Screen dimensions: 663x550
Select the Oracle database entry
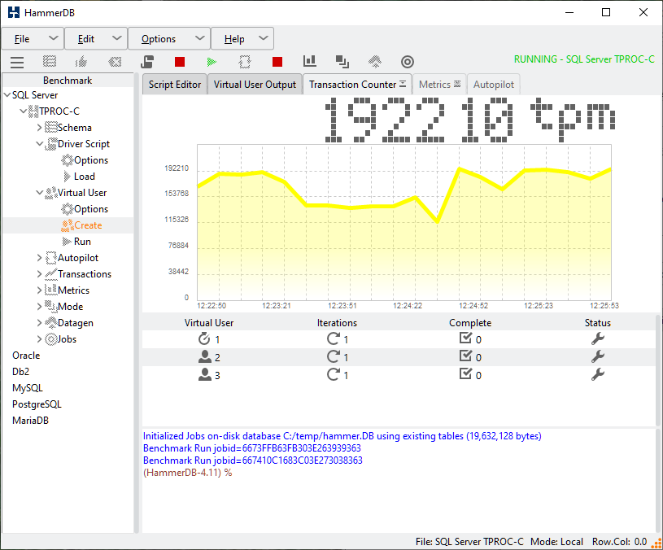click(x=26, y=356)
